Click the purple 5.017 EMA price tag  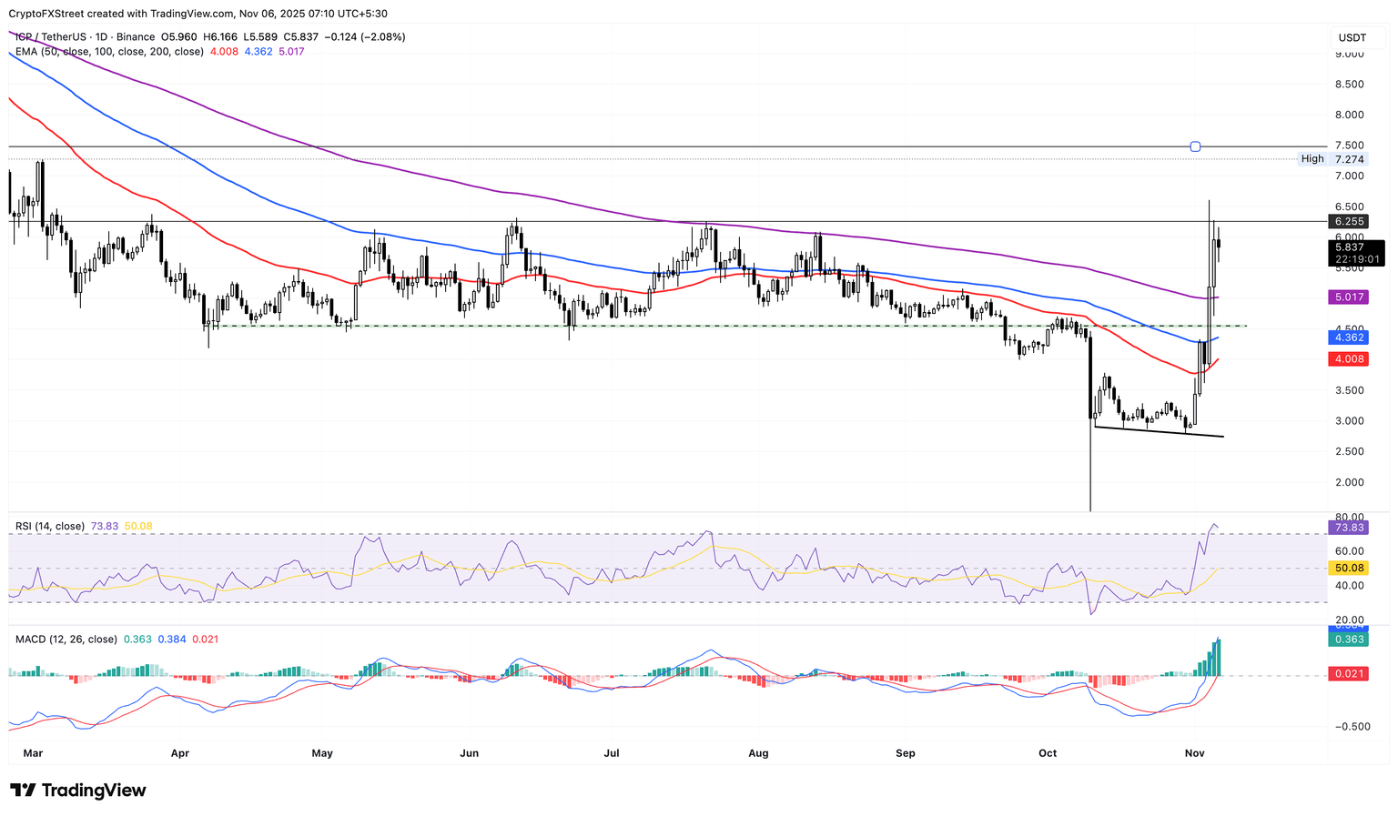[x=1349, y=297]
